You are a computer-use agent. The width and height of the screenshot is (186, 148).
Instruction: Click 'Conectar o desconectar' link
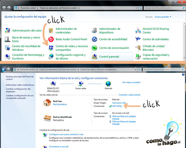click(x=129, y=95)
